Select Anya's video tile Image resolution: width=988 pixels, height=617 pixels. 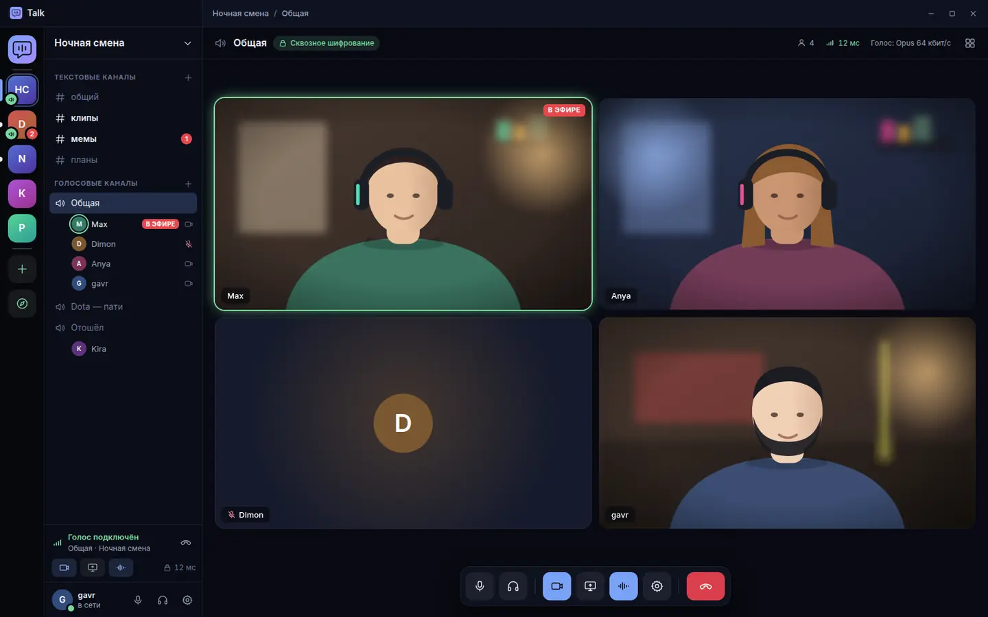click(787, 204)
